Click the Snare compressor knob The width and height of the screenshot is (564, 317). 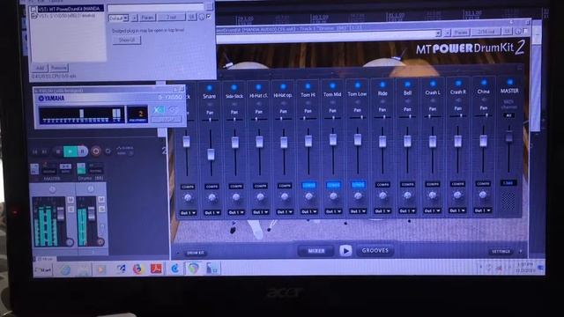[211, 197]
